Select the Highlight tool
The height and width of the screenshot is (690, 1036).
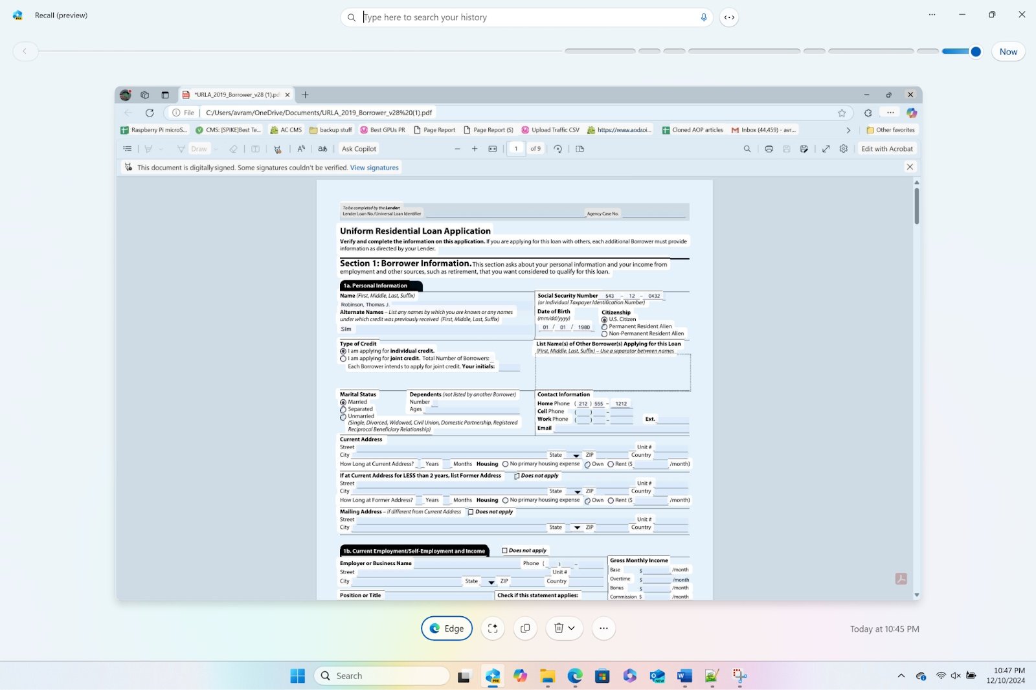coord(148,149)
